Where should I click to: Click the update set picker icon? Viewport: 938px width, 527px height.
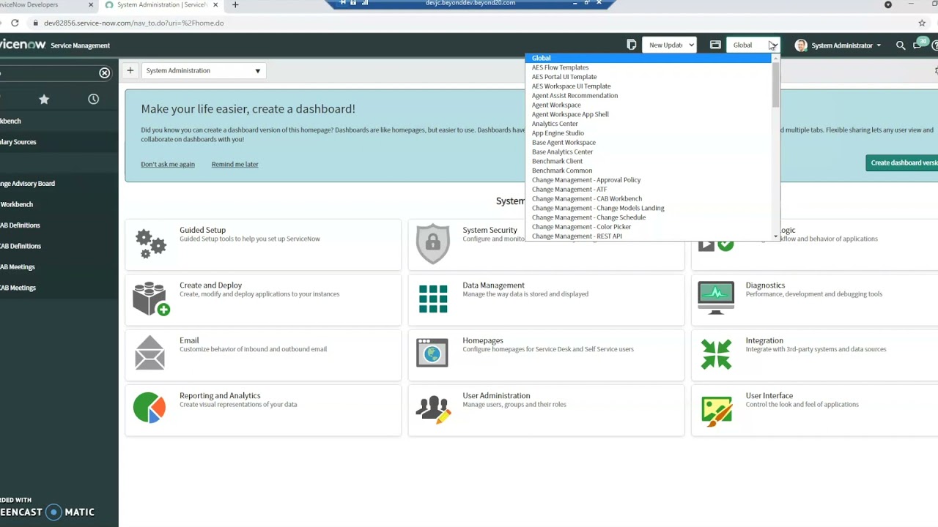coord(632,45)
